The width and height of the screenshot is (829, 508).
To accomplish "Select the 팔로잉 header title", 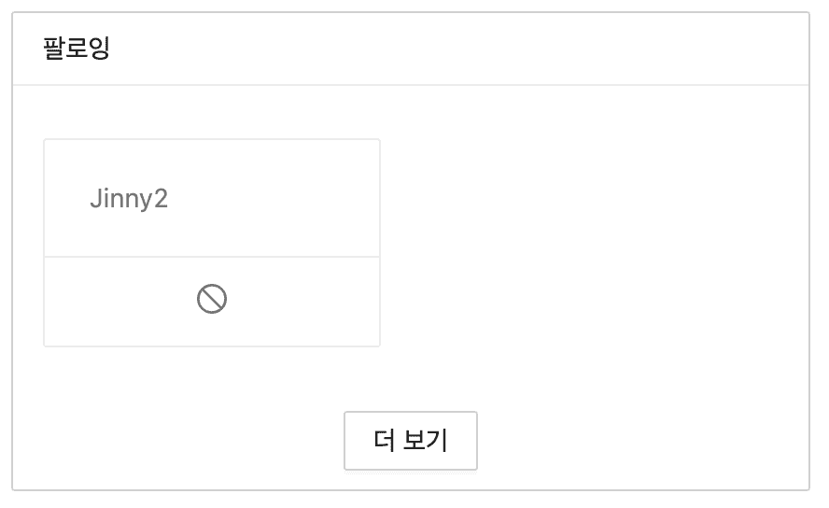I will [x=77, y=49].
